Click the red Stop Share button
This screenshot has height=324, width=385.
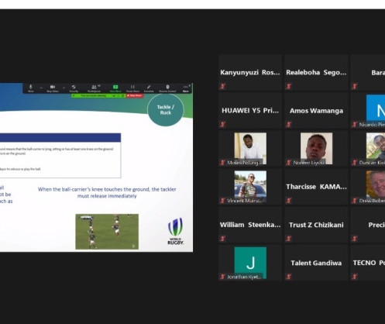click(135, 95)
